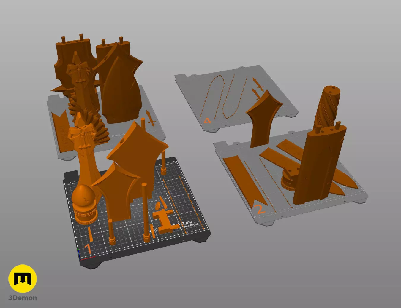The height and width of the screenshot is (308, 401).
Task: Select the twisted spiral handle on bed 2
Action: [x=327, y=107]
